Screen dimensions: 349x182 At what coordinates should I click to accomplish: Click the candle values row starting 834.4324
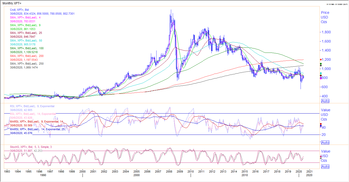click(x=42, y=14)
